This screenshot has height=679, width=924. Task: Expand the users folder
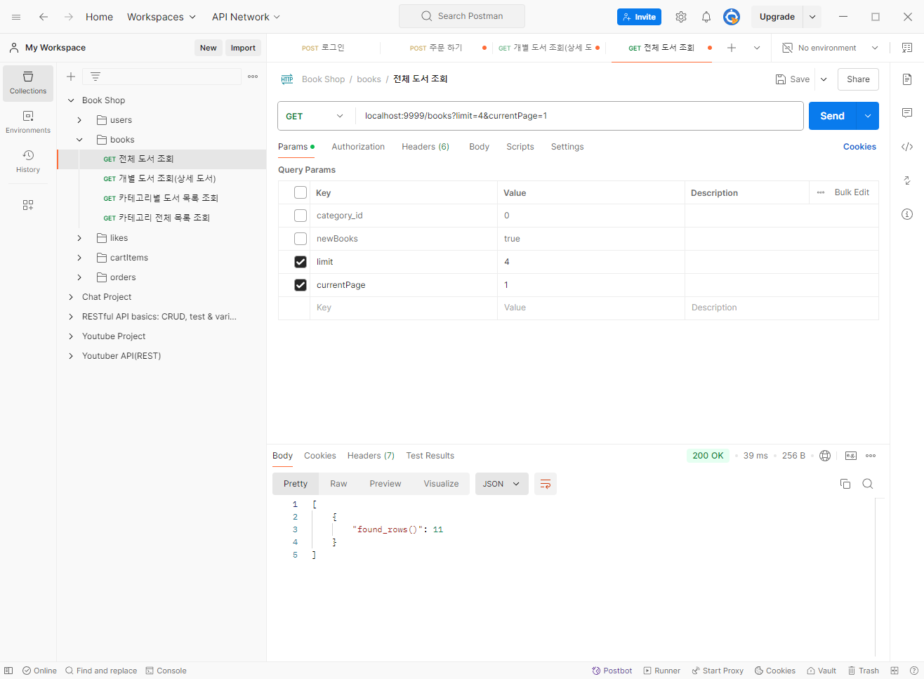(x=79, y=120)
